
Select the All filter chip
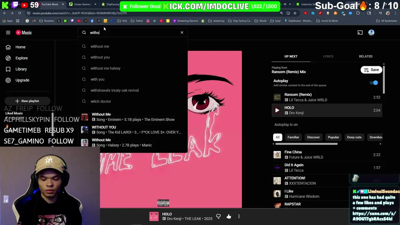277,137
